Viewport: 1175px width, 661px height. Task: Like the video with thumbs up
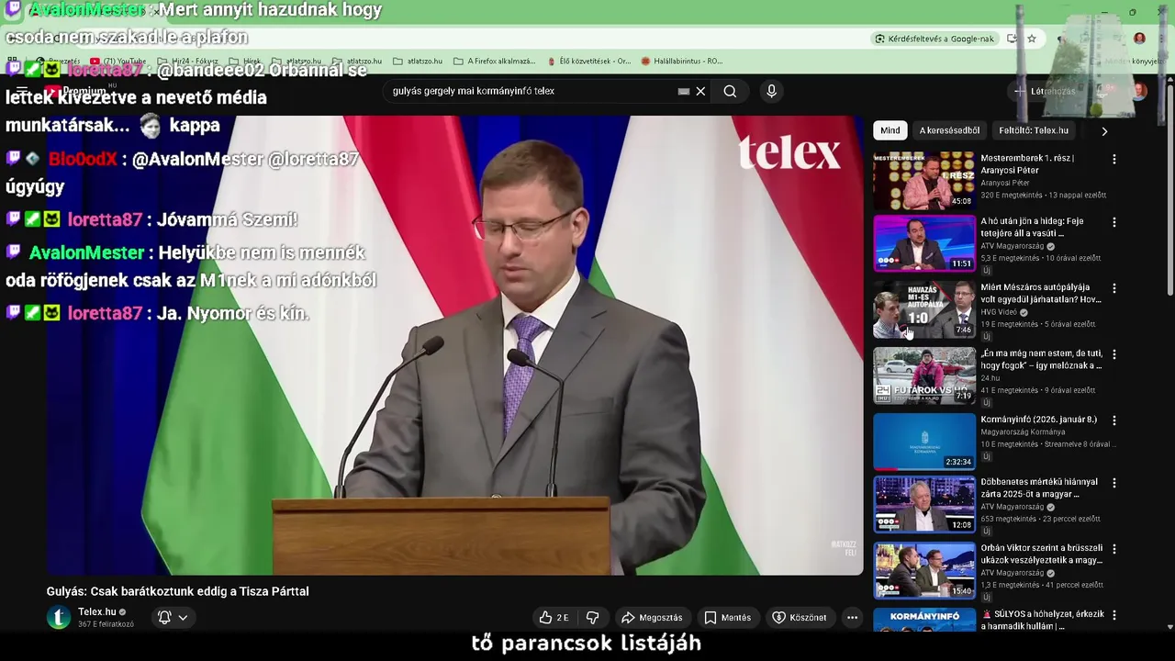pyautogui.click(x=554, y=618)
